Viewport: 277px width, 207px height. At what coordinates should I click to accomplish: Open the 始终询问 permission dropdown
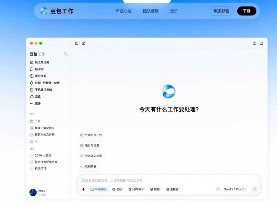(137, 189)
